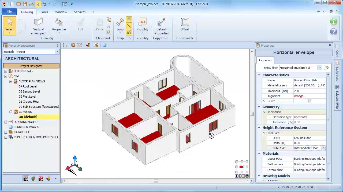This screenshot has width=343, height=192.
Task: Click the dimension heights icon in view toolbar
Action: point(65,45)
